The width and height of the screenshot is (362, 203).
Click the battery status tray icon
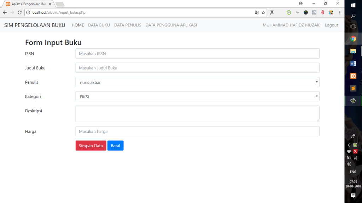[x=349, y=158]
